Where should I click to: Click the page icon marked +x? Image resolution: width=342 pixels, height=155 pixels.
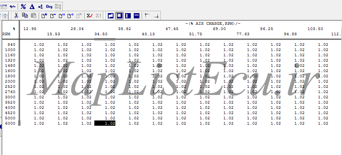70,15
